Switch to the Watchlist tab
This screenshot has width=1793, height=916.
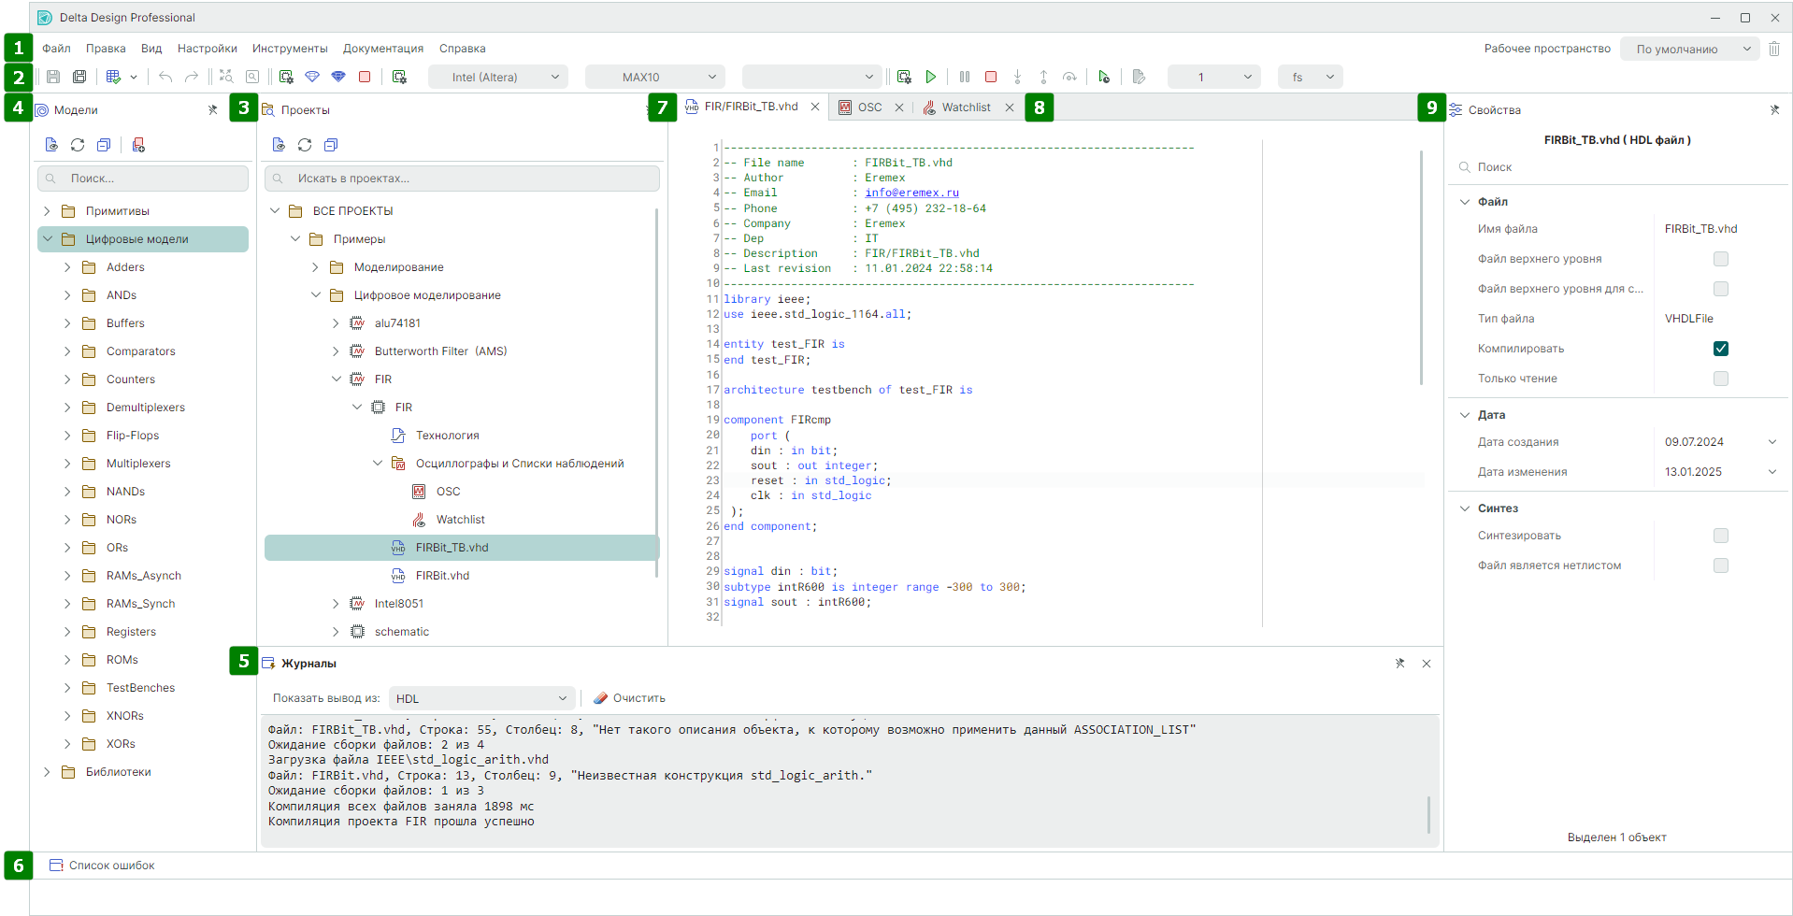click(x=966, y=107)
